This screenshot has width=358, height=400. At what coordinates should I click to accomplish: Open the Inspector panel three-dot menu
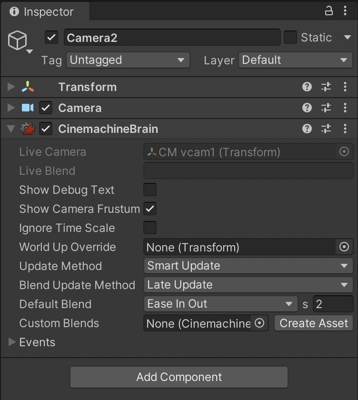tap(346, 11)
